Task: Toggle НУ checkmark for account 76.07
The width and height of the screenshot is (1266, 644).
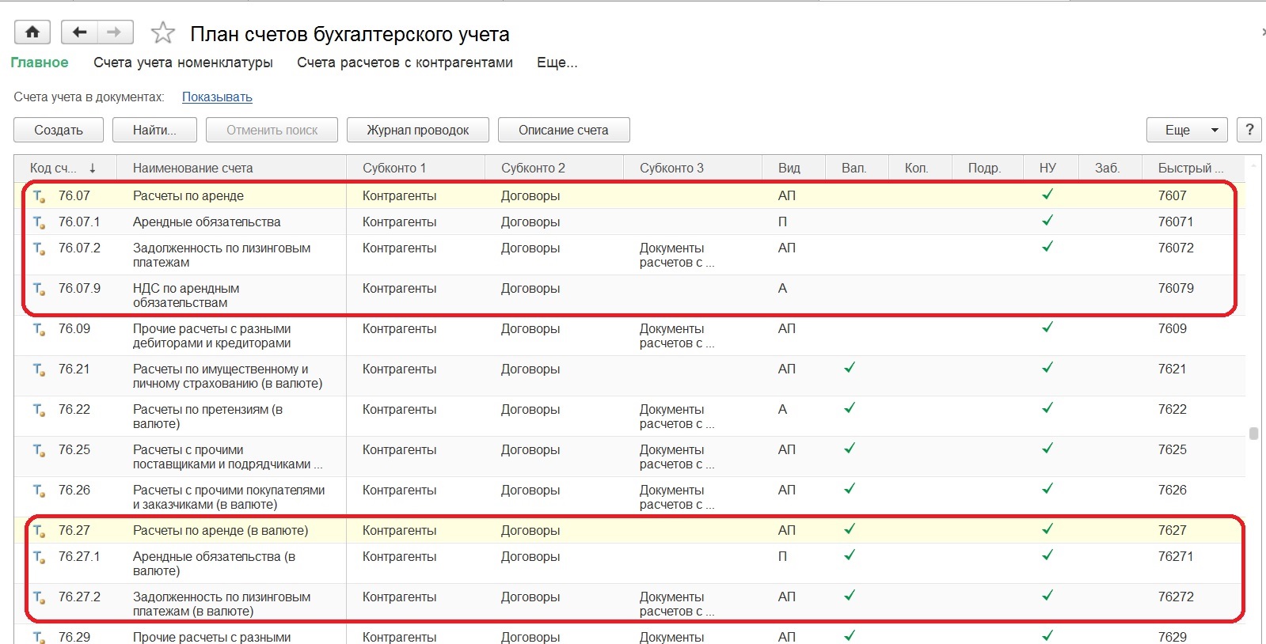Action: (1047, 195)
